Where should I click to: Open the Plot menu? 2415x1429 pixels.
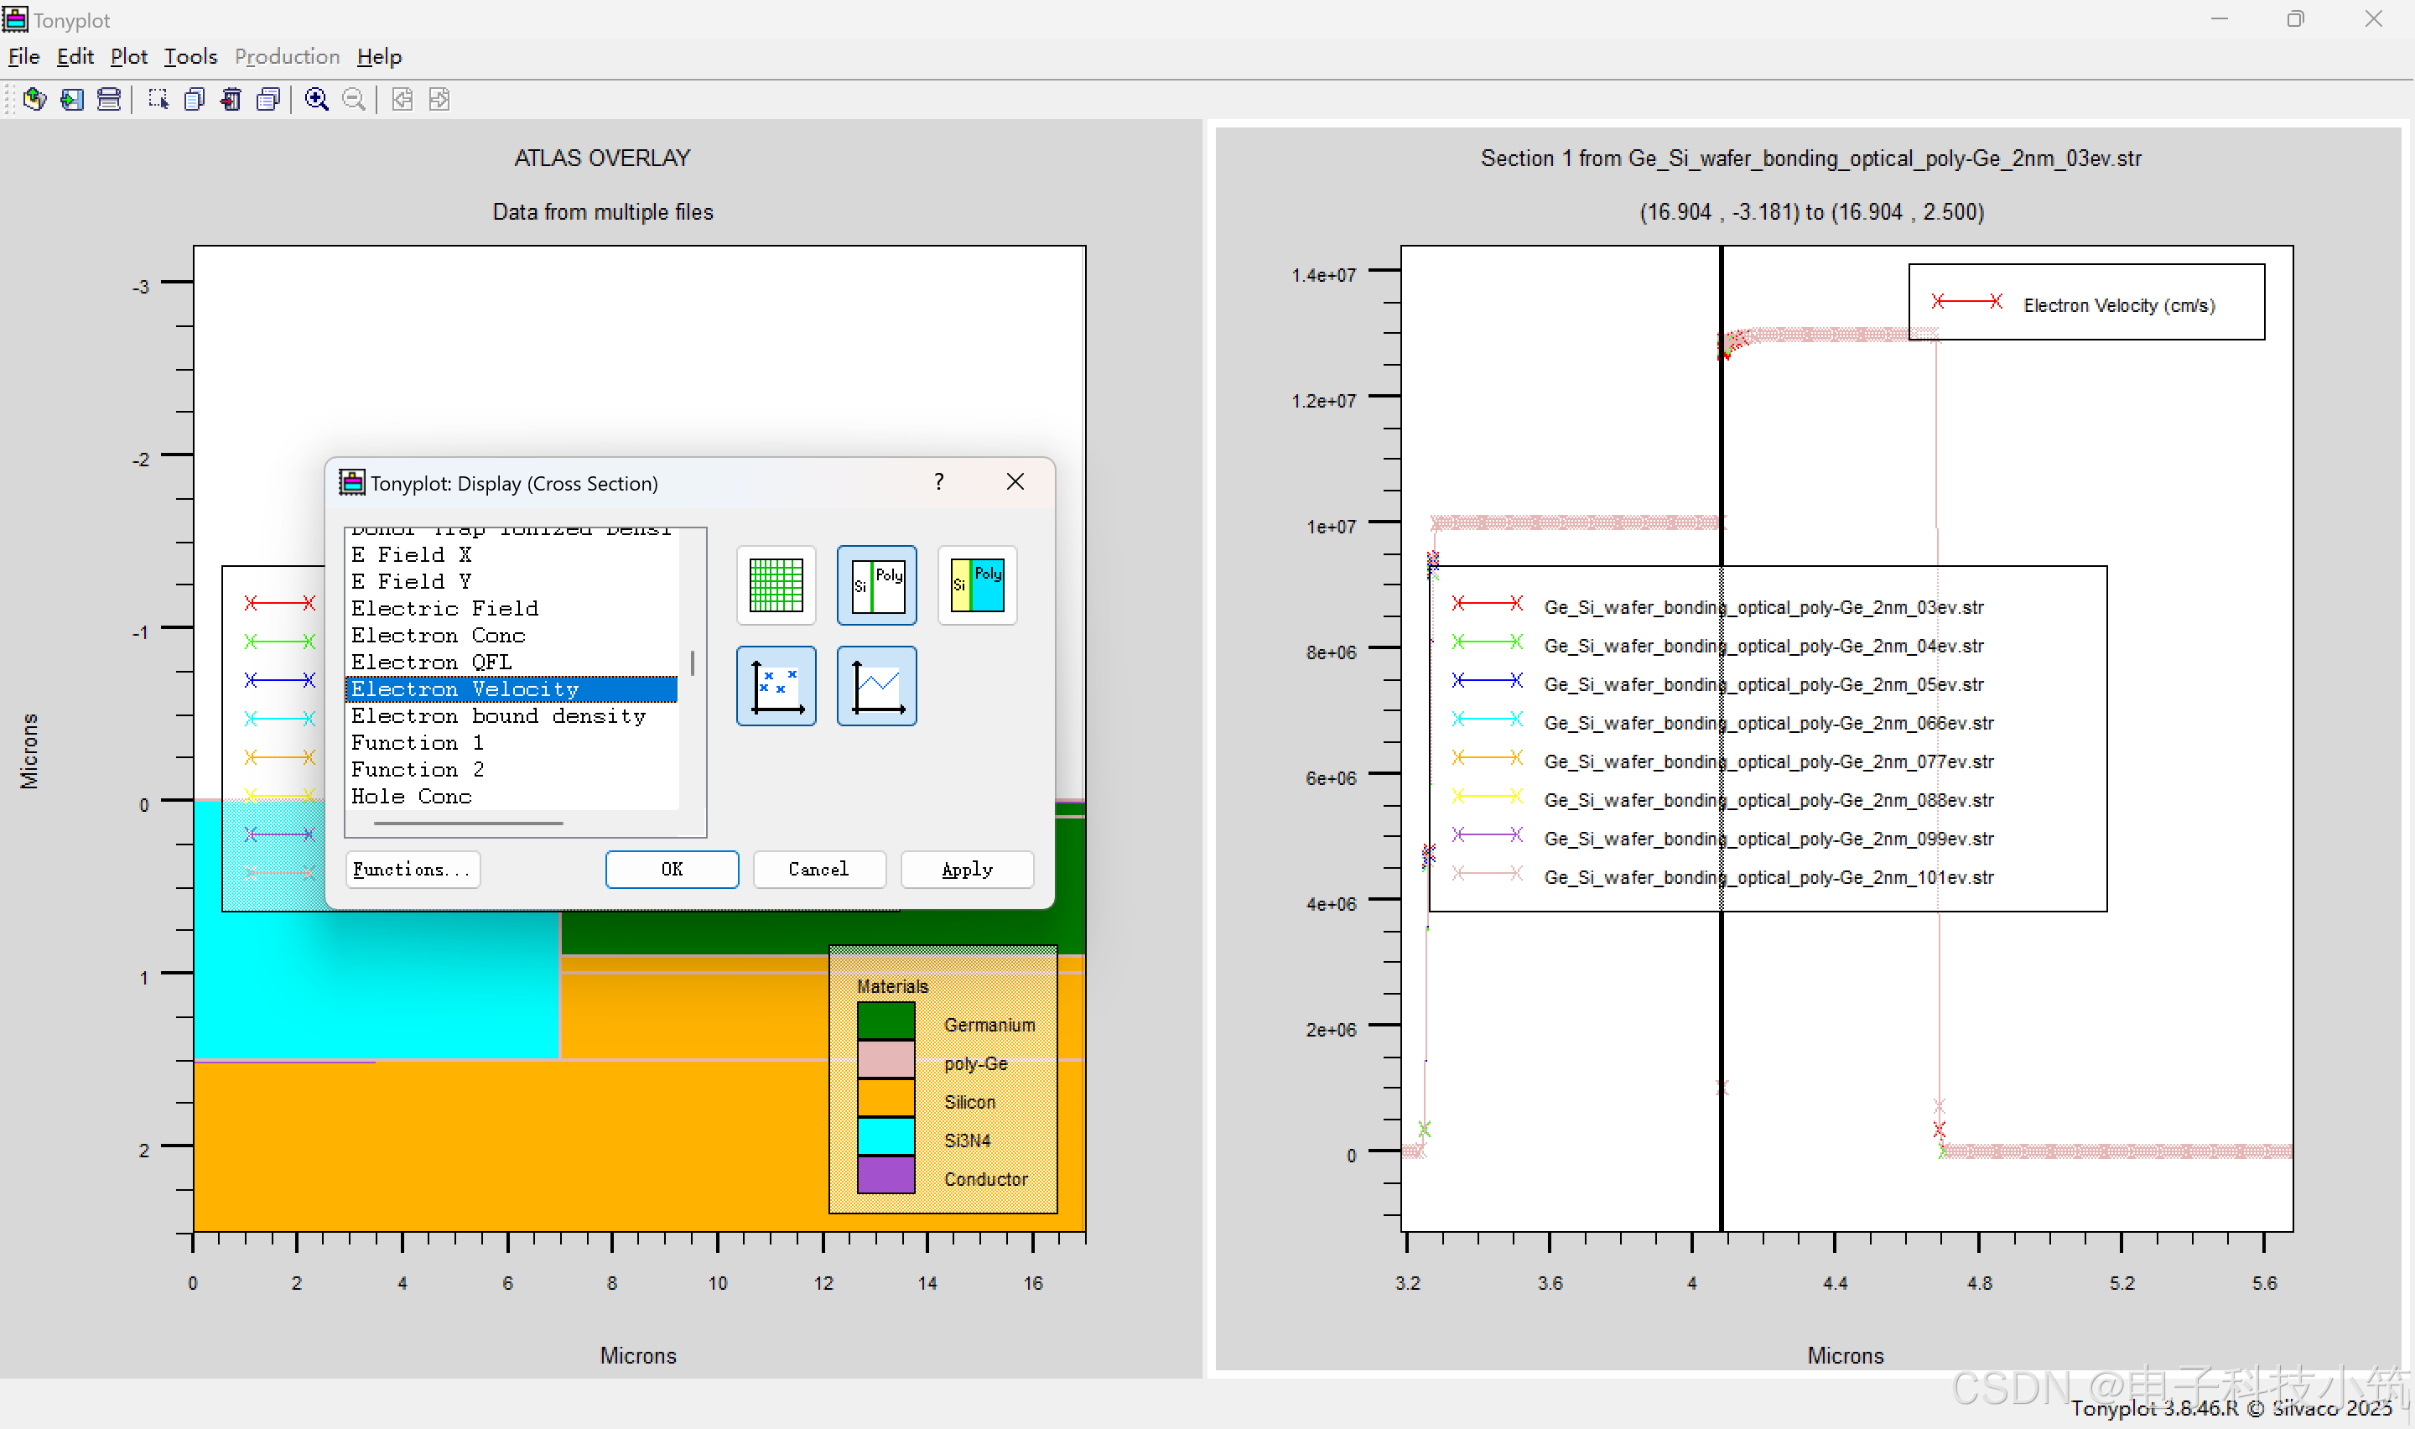click(x=128, y=57)
